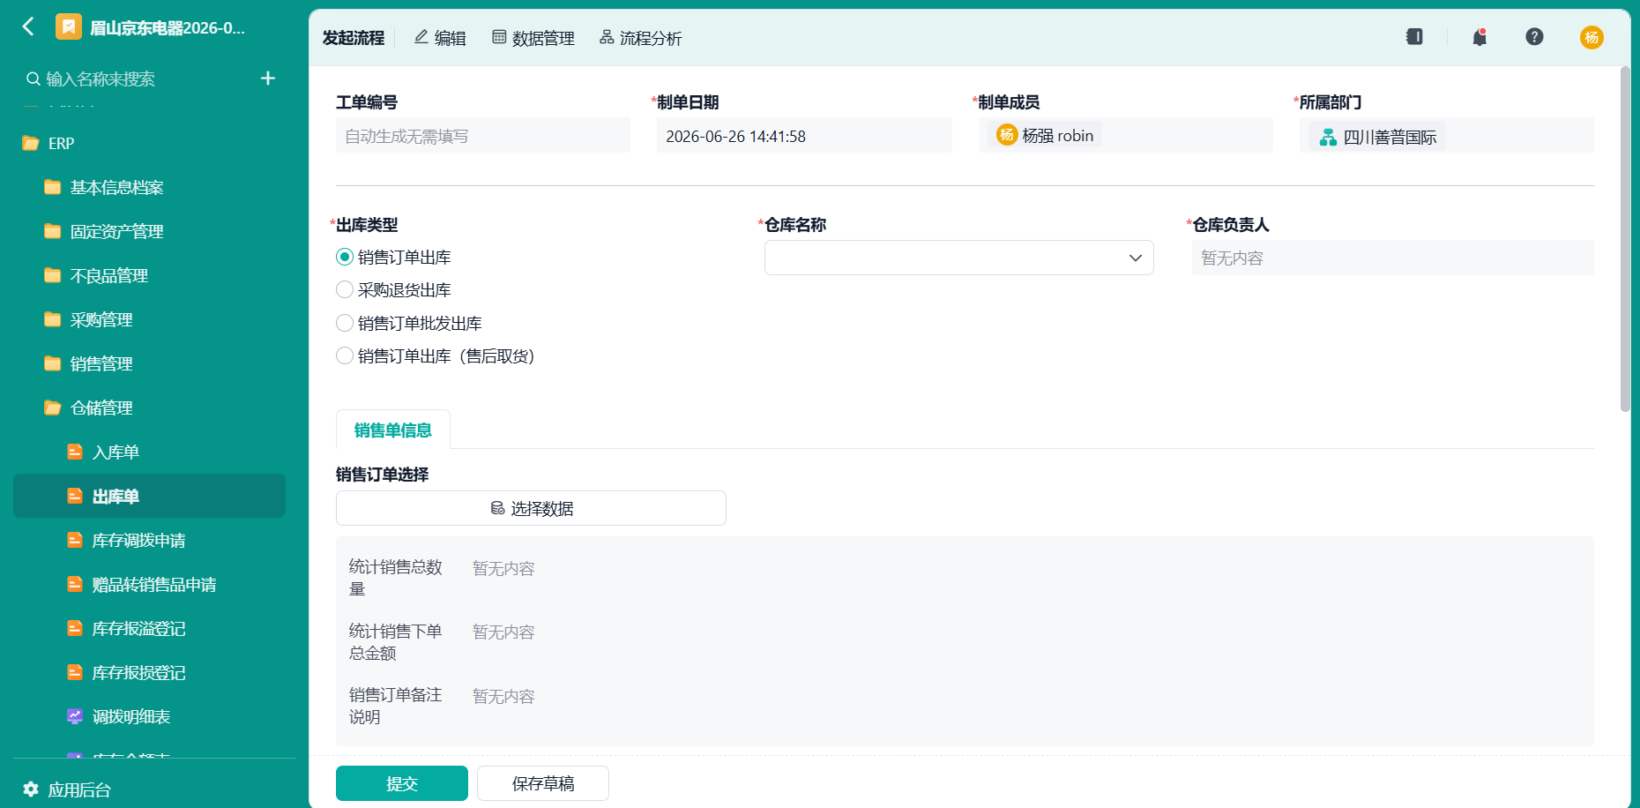The image size is (1640, 808).
Task: Open the notebook icon in header
Action: coord(1414,37)
